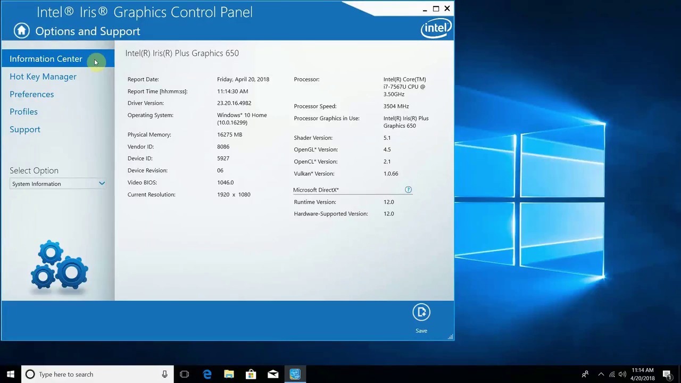Open volume control tray icon
The height and width of the screenshot is (383, 681).
click(622, 374)
